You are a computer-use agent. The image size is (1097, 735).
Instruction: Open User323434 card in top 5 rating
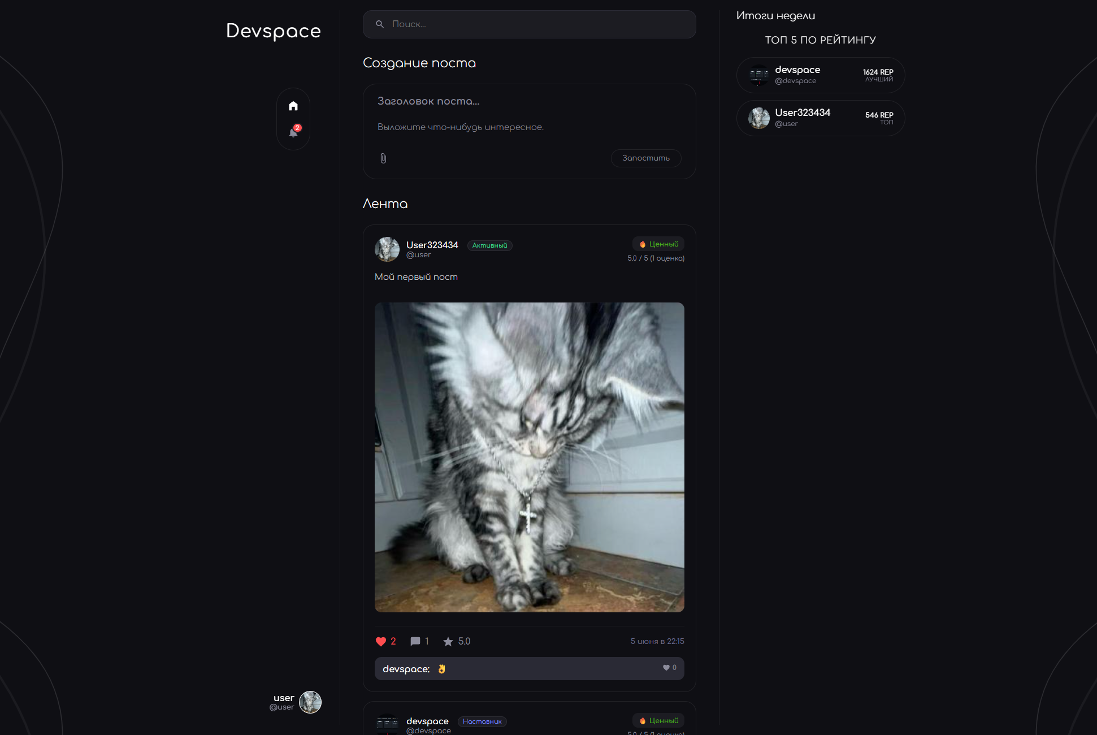tap(821, 118)
